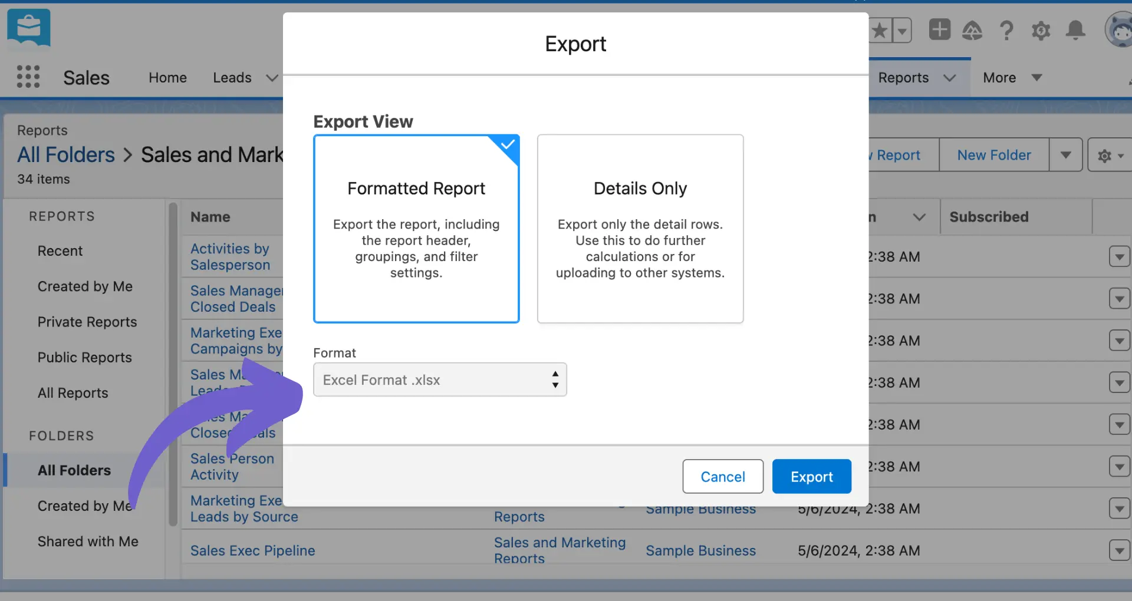The height and width of the screenshot is (601, 1132).
Task: Select Public Reports in sidebar
Action: (x=85, y=357)
